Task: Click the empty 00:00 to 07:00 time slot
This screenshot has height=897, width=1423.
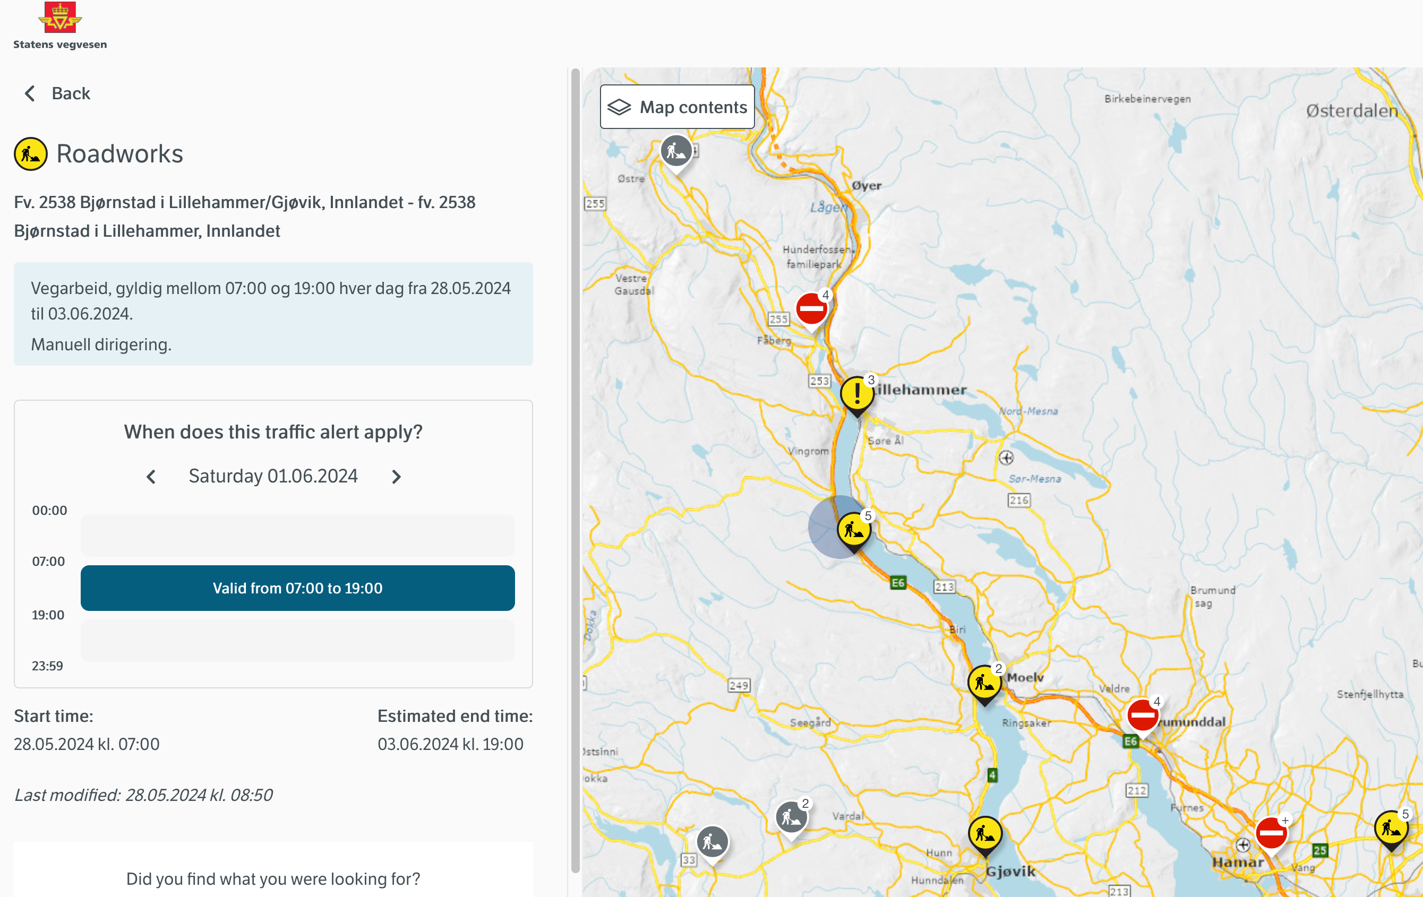Action: point(297,536)
